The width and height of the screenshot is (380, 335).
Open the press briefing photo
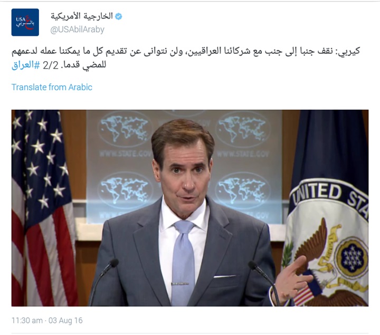[x=190, y=208]
